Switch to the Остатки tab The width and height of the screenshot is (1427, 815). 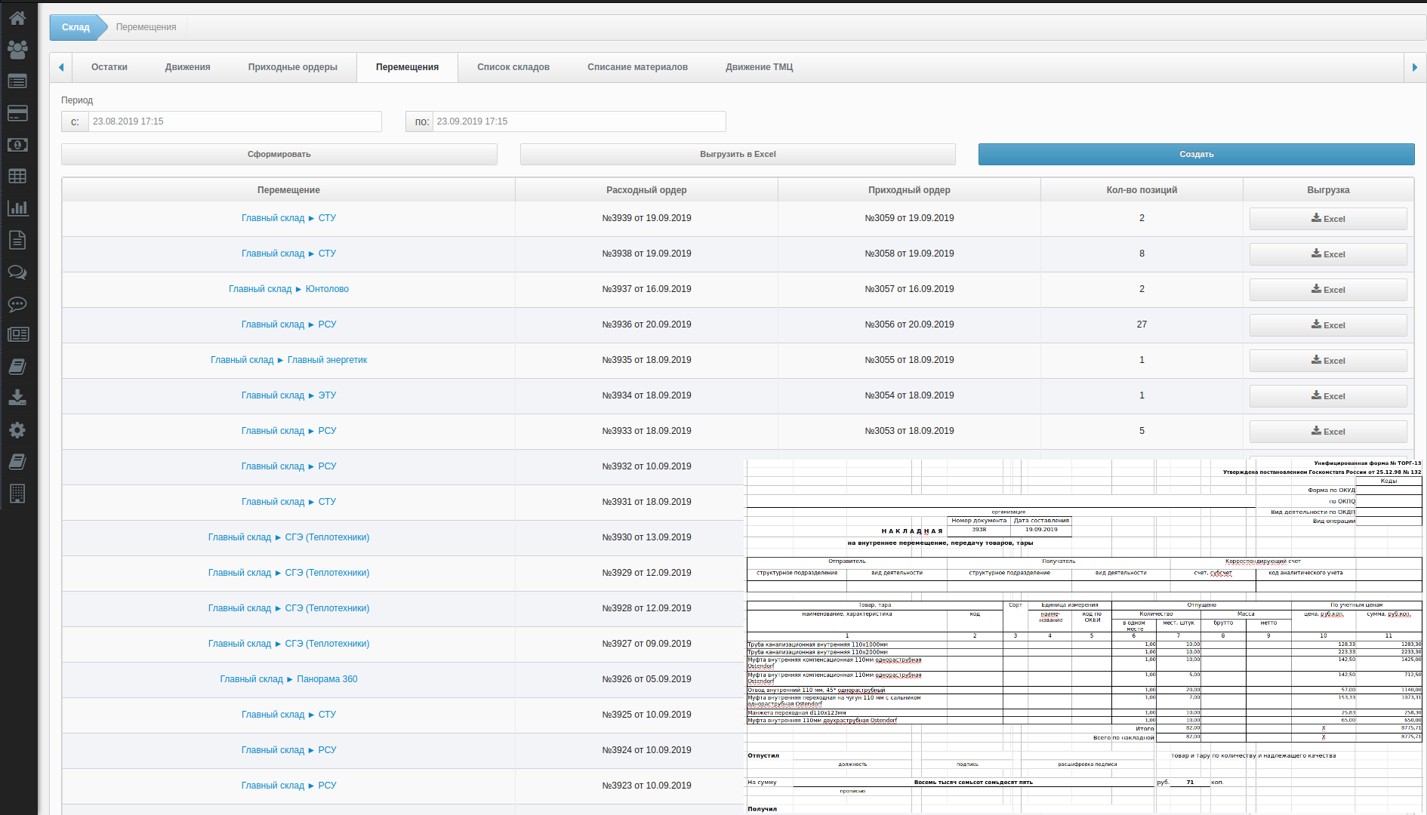109,67
